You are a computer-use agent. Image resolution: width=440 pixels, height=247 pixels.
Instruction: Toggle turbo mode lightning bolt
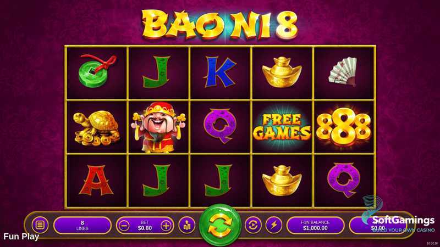point(274,225)
